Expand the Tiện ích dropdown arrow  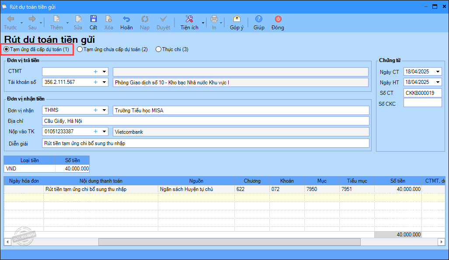tap(203, 23)
